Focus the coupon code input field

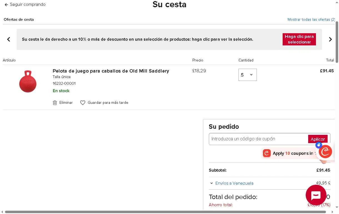coord(258,139)
